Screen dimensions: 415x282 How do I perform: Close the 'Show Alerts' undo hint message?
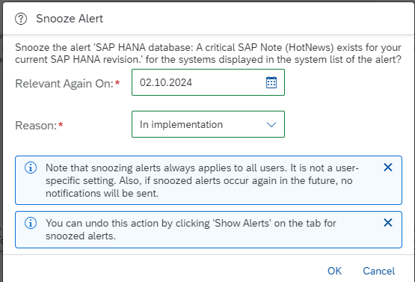388,223
